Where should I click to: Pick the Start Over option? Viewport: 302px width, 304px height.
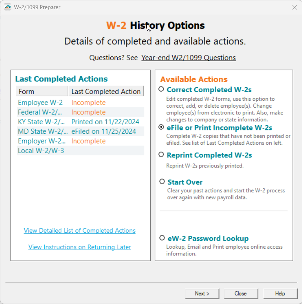162,182
